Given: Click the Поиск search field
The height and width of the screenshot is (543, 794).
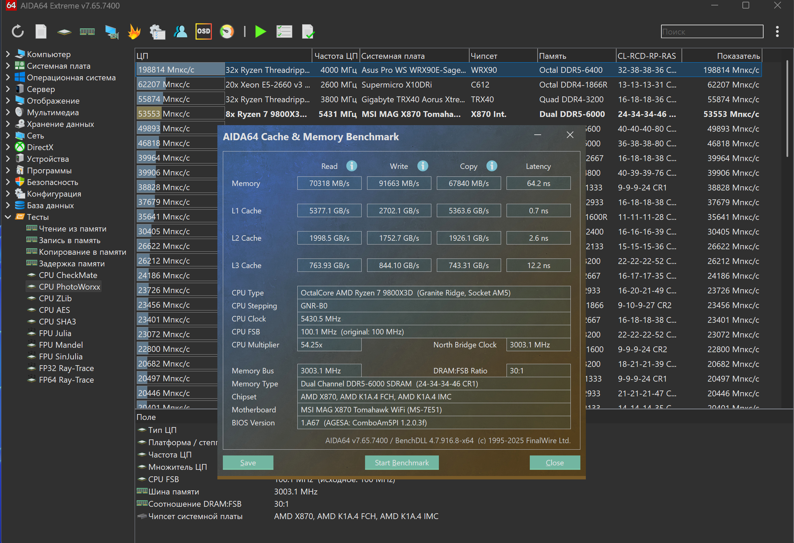Looking at the screenshot, I should (712, 31).
